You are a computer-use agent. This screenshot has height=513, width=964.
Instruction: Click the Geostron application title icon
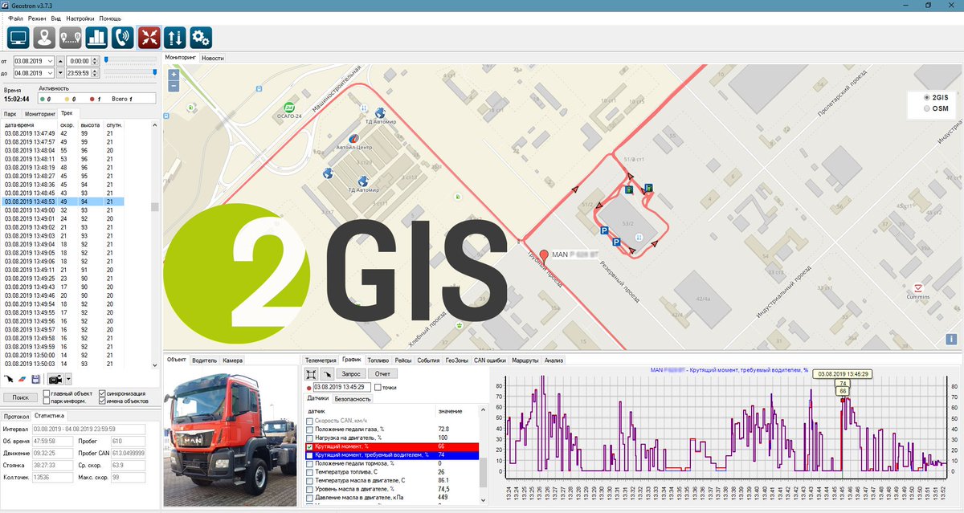[6, 5]
